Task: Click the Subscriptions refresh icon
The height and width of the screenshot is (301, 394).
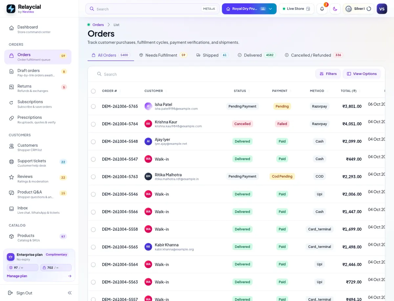Action: coord(11,102)
